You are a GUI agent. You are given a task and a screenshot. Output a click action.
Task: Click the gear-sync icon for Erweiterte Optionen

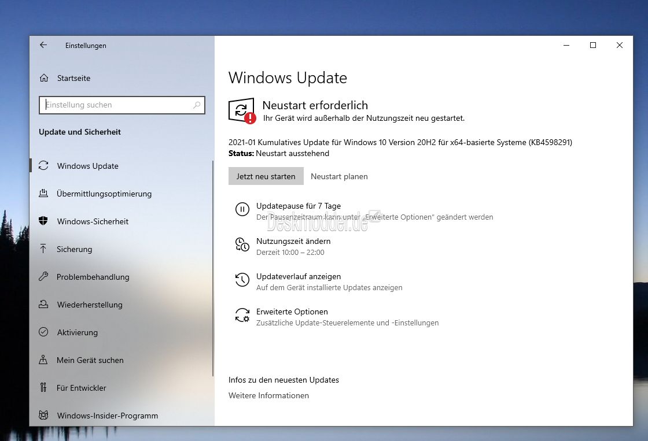click(x=242, y=315)
